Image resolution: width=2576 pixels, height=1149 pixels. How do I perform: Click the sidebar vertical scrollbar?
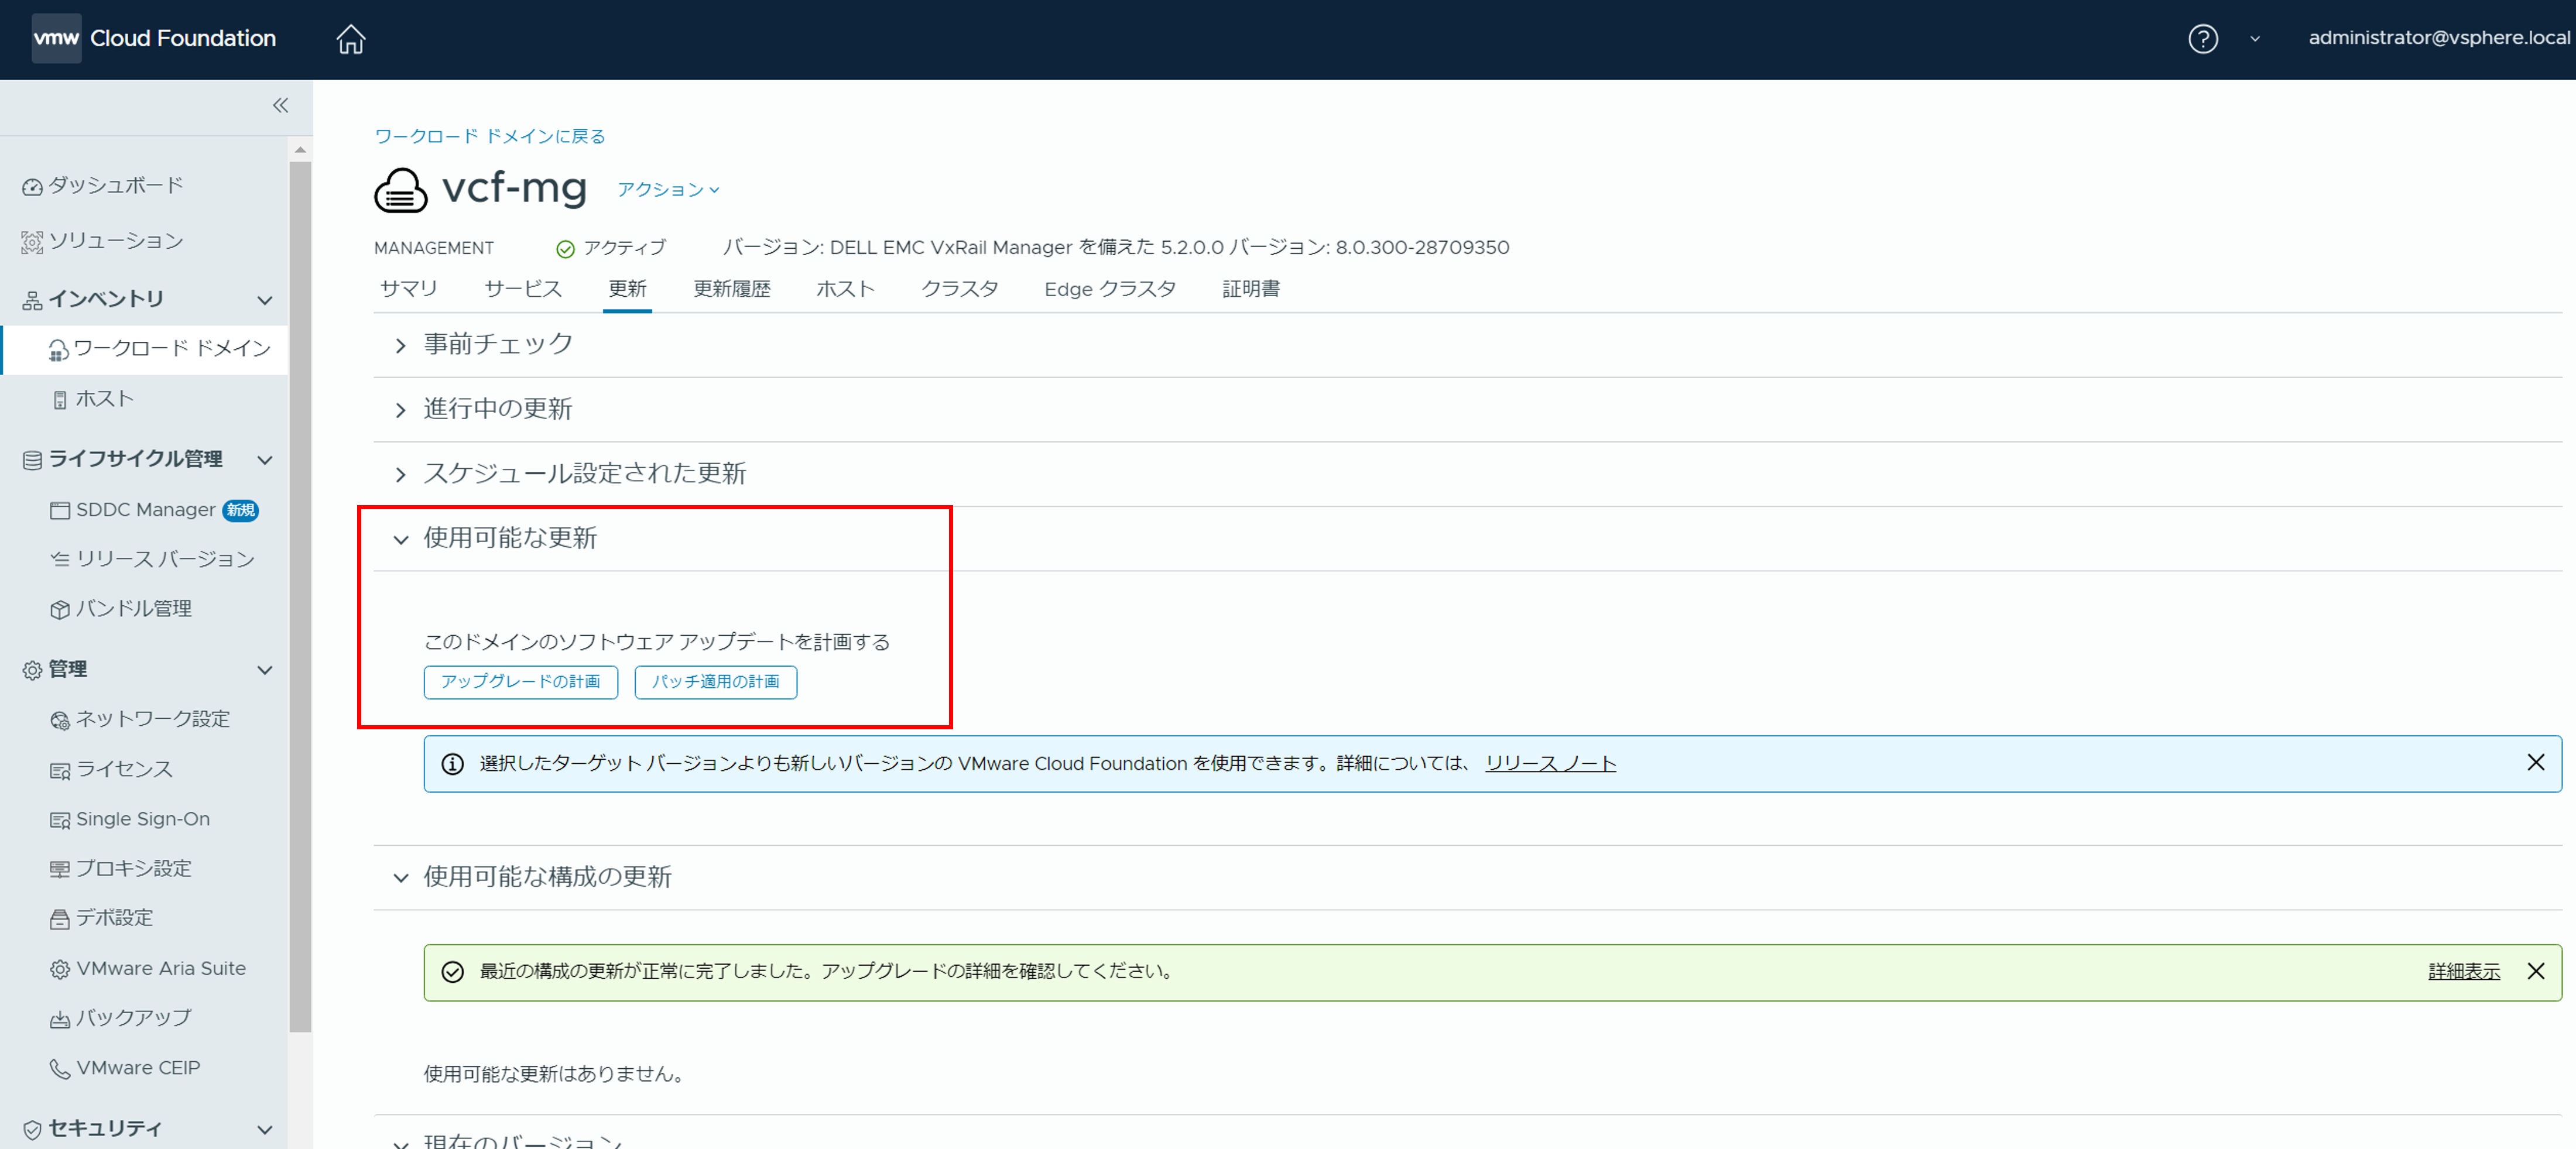point(300,600)
